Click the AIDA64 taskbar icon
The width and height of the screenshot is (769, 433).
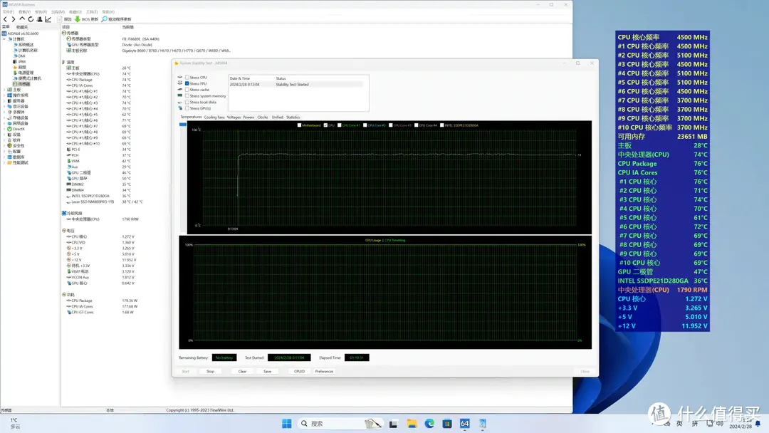click(464, 424)
